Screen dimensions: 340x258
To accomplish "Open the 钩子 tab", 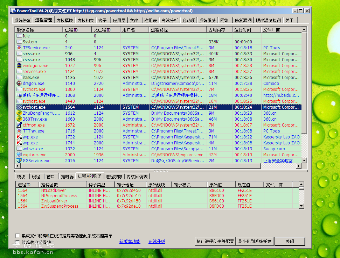I will tap(103, 20).
